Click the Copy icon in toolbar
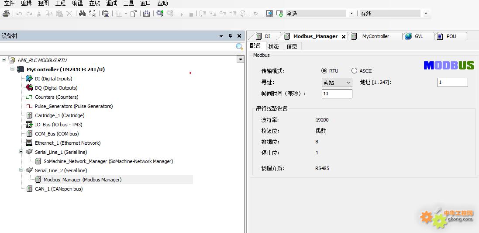Screen dimensions: 479x233 click(x=49, y=14)
